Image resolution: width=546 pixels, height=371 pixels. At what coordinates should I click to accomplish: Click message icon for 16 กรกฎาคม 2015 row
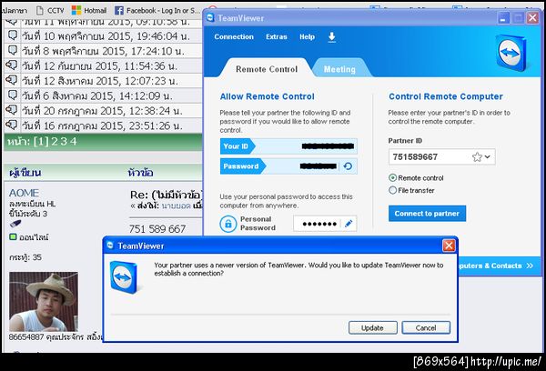[12, 125]
